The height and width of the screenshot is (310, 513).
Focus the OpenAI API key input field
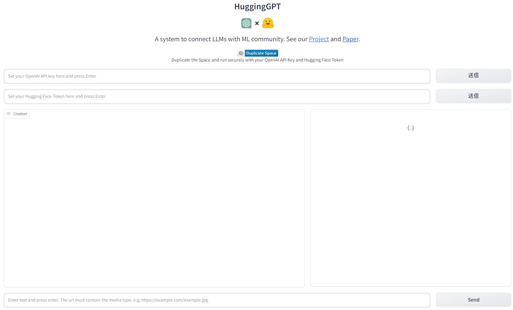[x=217, y=76]
